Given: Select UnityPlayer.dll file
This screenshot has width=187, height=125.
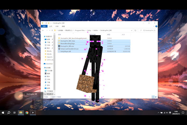Looking at the screenshot, I should 65,52.
